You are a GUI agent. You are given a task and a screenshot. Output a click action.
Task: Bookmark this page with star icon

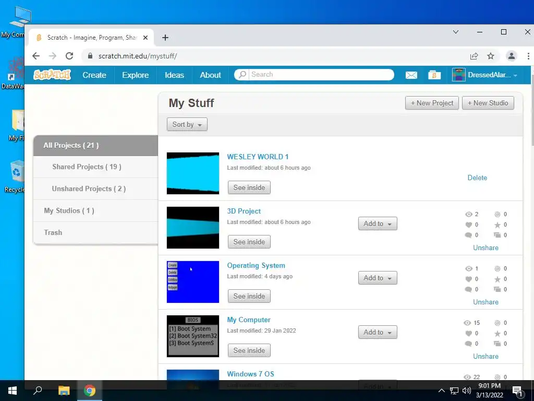(x=490, y=56)
